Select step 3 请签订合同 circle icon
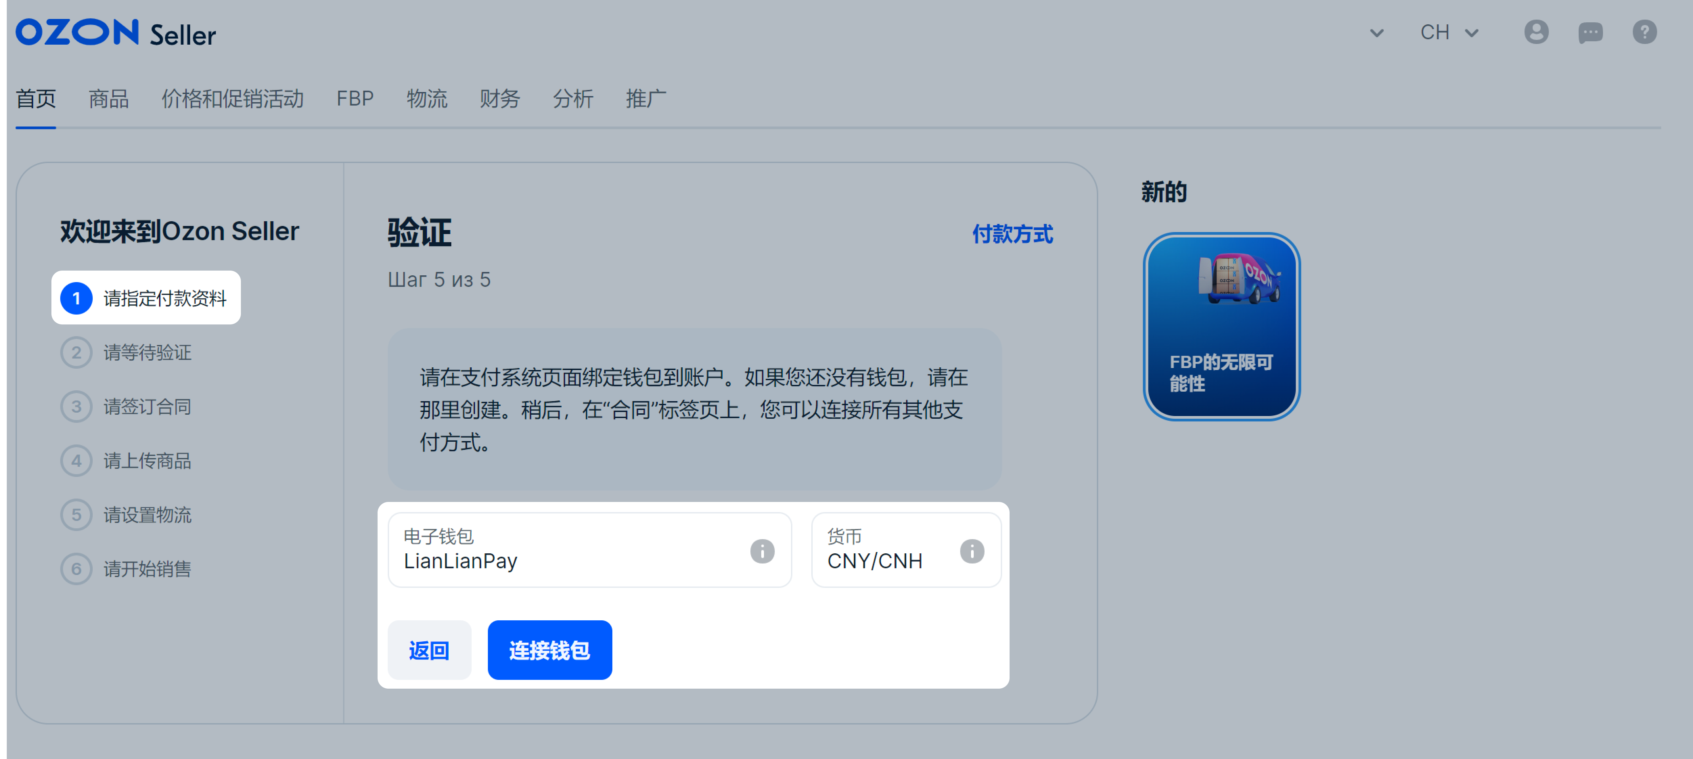 [x=76, y=407]
